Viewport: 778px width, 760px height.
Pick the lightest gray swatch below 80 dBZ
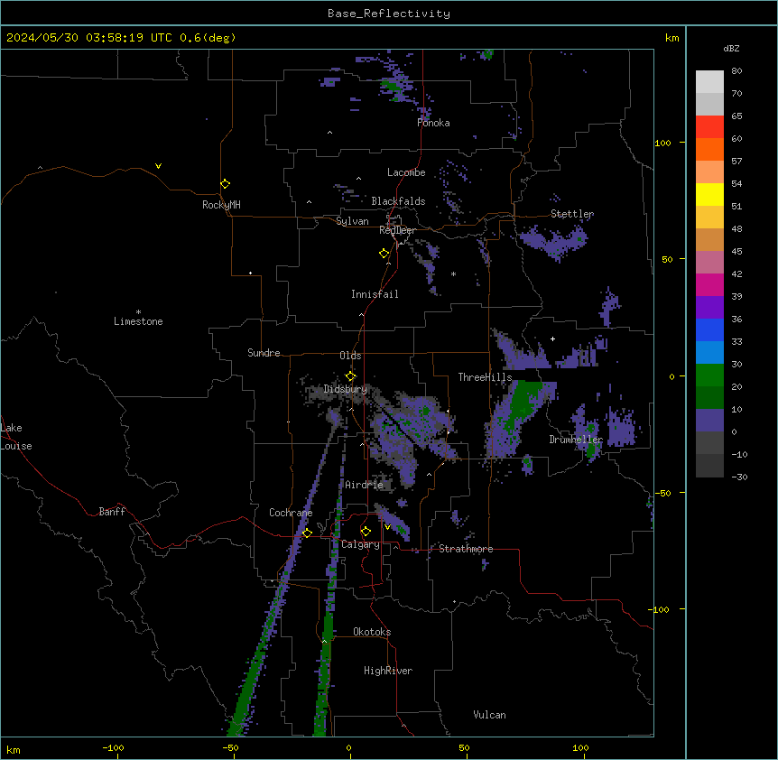tap(709, 82)
